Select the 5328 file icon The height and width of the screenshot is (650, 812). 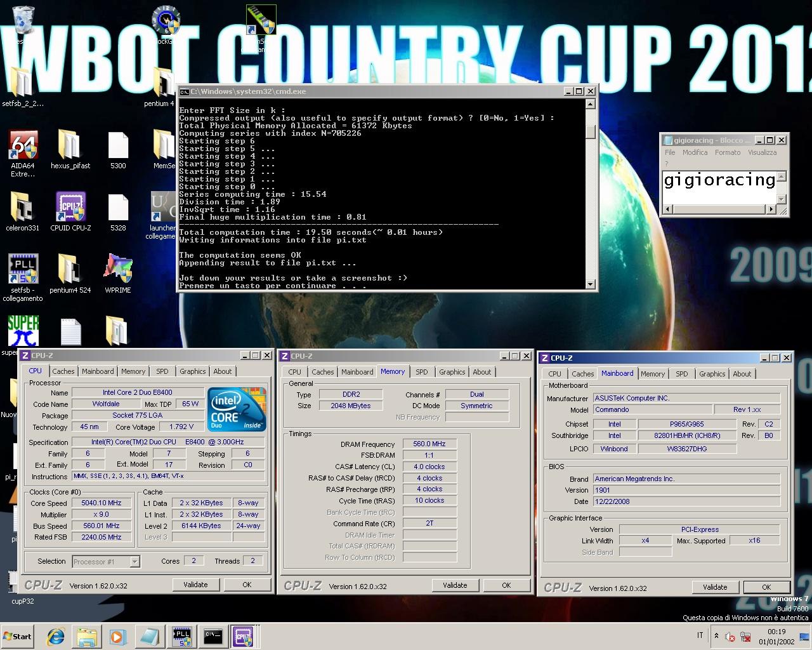118,212
